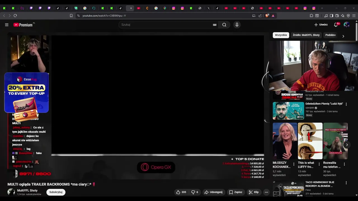This screenshot has height=201, width=358.
Task: Open the on-screen keyboard in search box
Action: point(215,25)
